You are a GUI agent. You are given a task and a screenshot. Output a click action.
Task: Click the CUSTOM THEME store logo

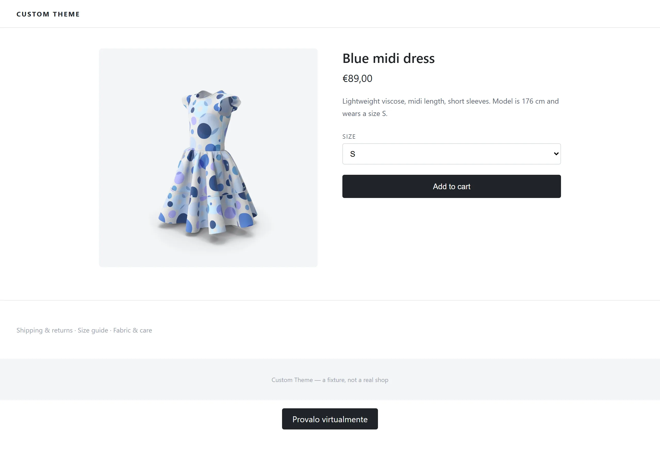[48, 14]
